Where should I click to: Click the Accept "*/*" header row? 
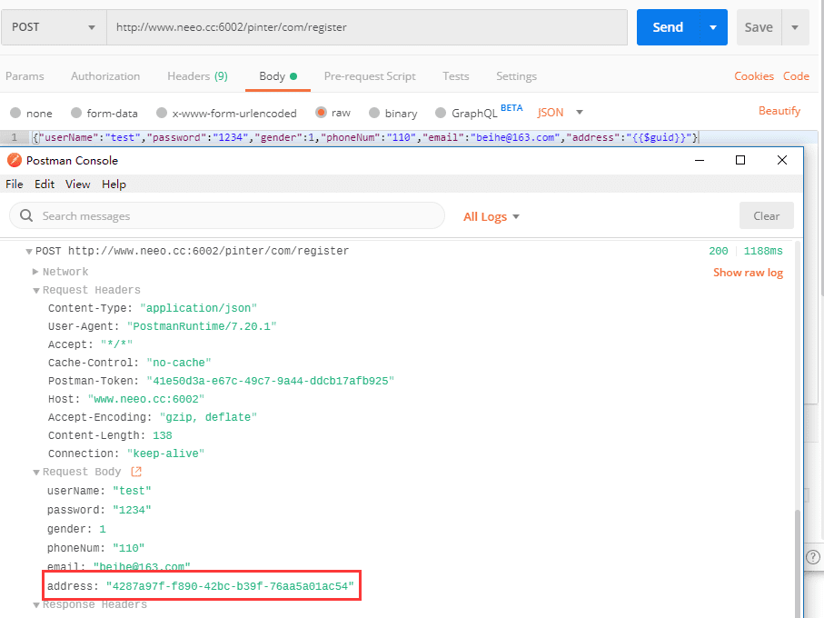pos(90,344)
